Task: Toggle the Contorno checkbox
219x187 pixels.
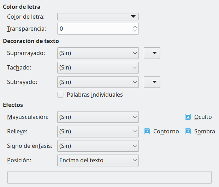Action: (x=147, y=131)
